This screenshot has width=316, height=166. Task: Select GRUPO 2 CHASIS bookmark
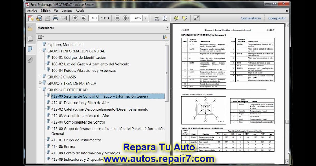62,77
